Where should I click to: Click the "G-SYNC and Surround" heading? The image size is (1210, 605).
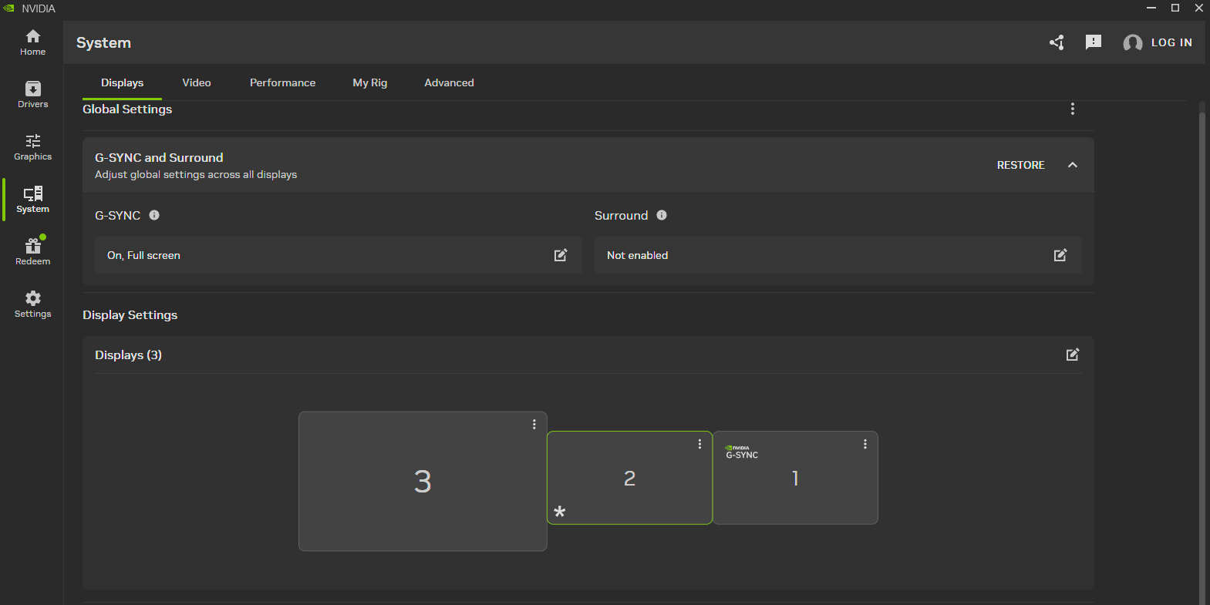(159, 157)
